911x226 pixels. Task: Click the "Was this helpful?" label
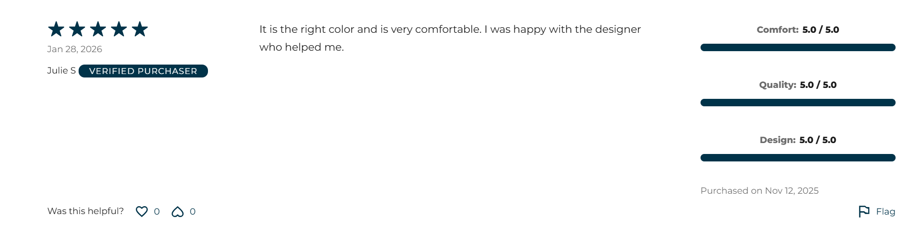tap(86, 211)
